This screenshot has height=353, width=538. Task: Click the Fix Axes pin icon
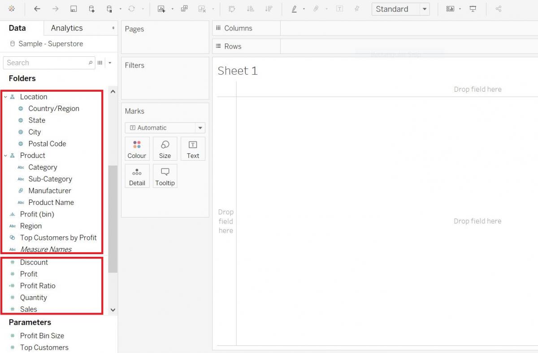coord(357,9)
